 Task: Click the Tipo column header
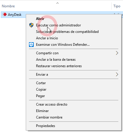[117, 6]
